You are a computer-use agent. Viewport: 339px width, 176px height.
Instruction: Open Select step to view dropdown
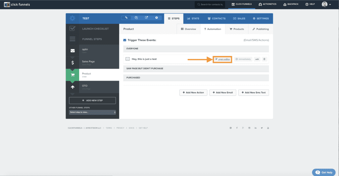(x=92, y=112)
